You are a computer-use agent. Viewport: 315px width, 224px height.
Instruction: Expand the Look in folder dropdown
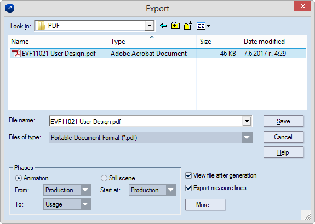tap(150, 26)
